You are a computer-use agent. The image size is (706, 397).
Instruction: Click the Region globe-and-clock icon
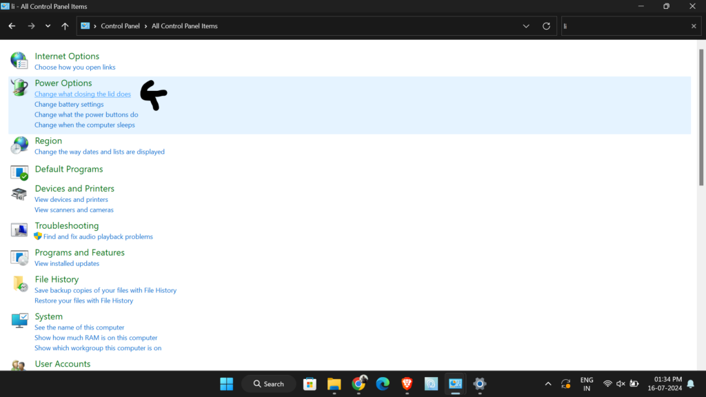pos(19,145)
